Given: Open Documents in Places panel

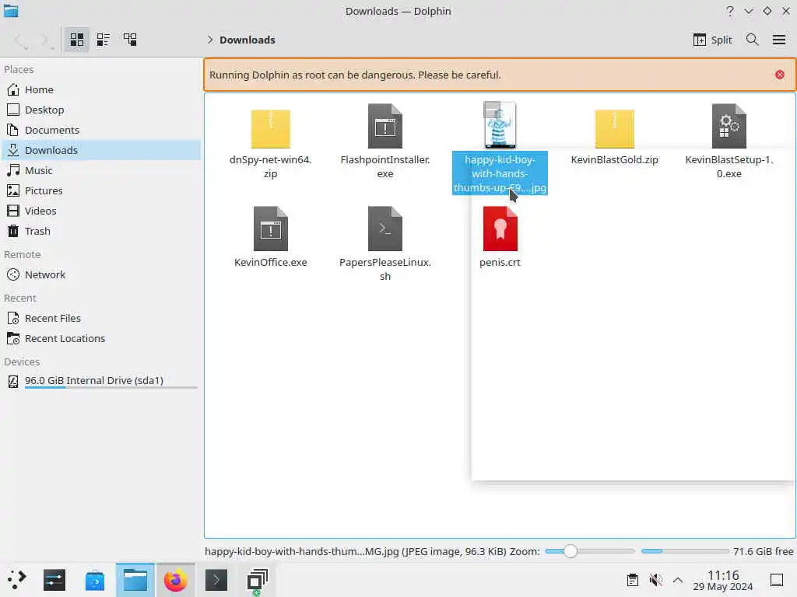Looking at the screenshot, I should tap(100, 130).
